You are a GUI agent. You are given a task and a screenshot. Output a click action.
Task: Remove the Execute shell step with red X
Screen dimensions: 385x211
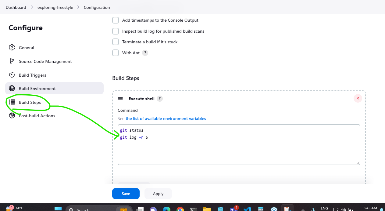[358, 98]
